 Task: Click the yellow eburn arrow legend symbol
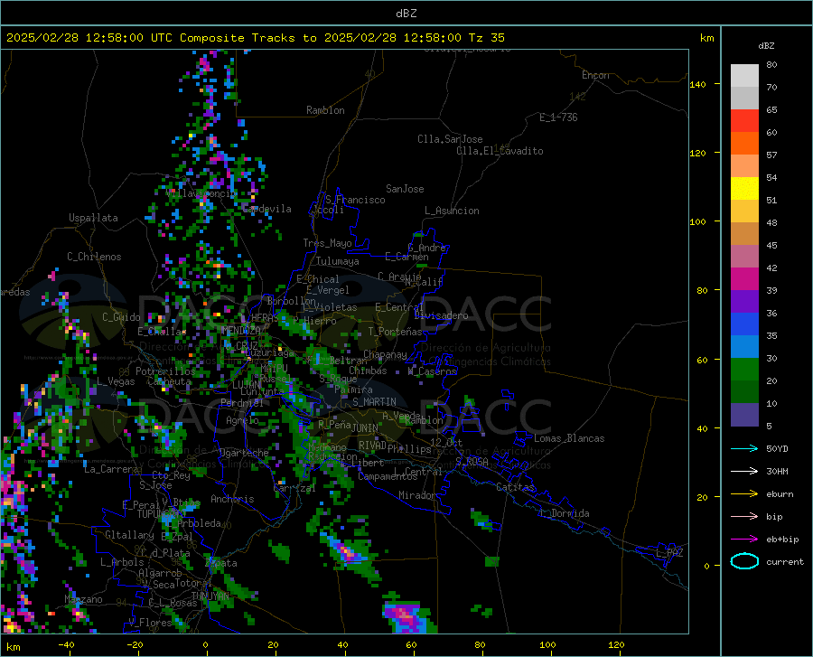point(744,493)
